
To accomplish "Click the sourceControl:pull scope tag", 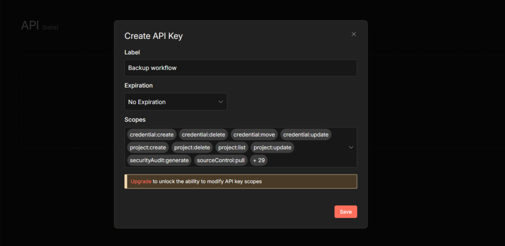I will coord(219,160).
